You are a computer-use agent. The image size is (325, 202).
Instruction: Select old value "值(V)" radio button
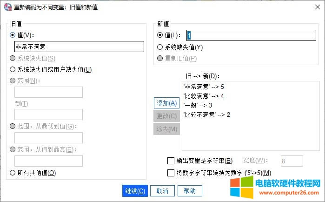point(13,35)
